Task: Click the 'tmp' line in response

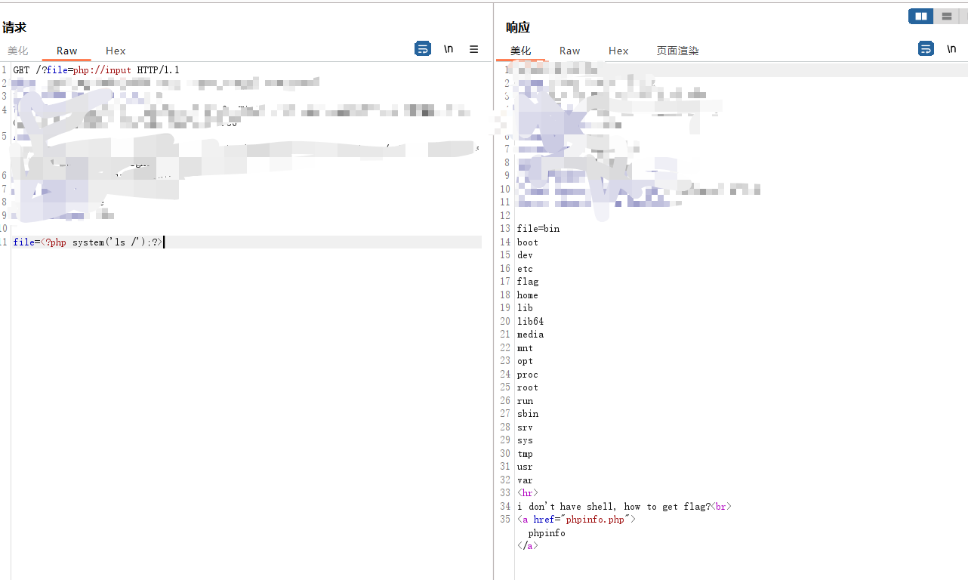Action: (525, 454)
